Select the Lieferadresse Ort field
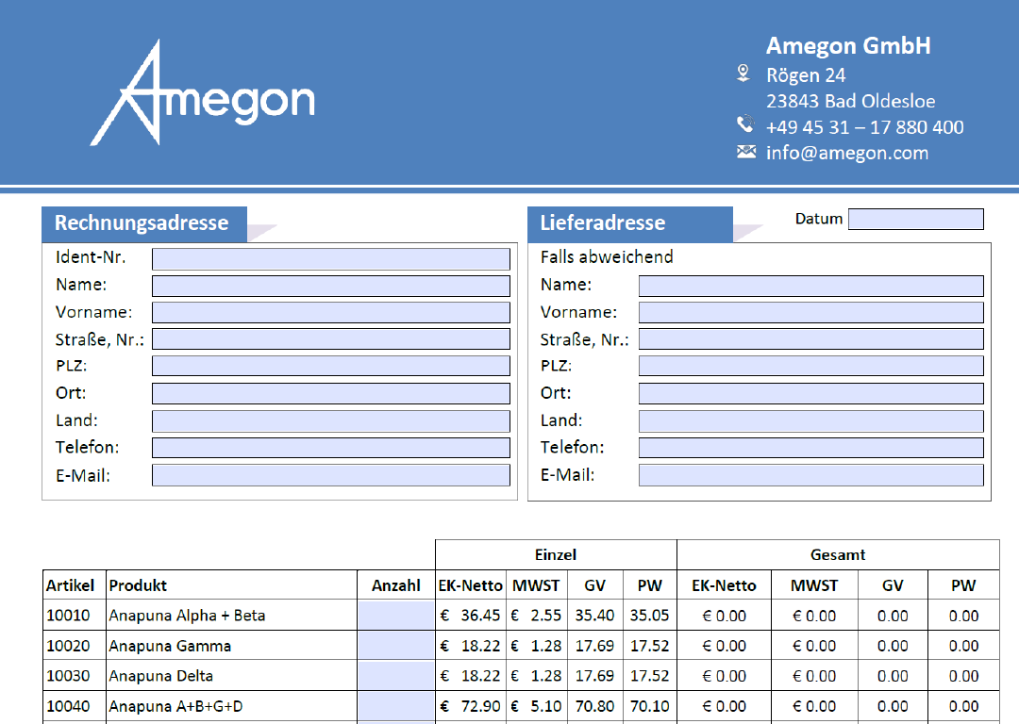The width and height of the screenshot is (1019, 724). tap(810, 393)
